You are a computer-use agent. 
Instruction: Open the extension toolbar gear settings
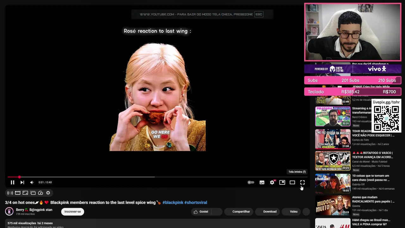(48, 193)
